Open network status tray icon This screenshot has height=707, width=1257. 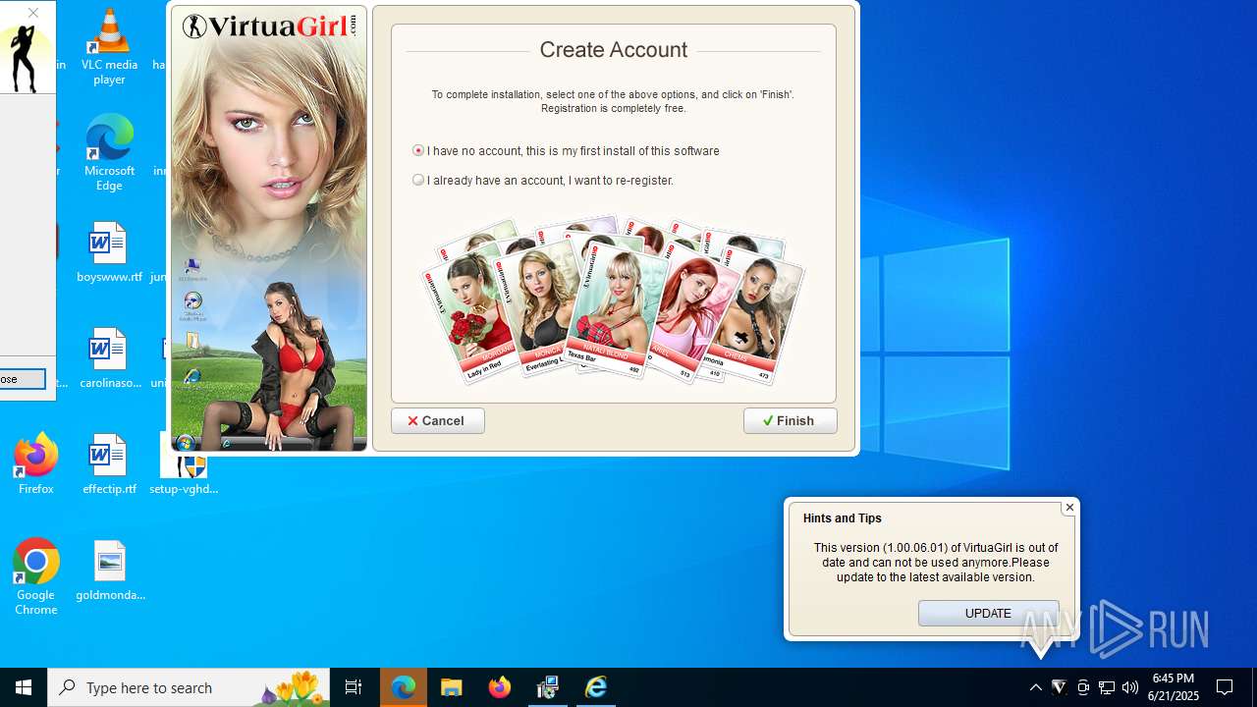pyautogui.click(x=1107, y=687)
